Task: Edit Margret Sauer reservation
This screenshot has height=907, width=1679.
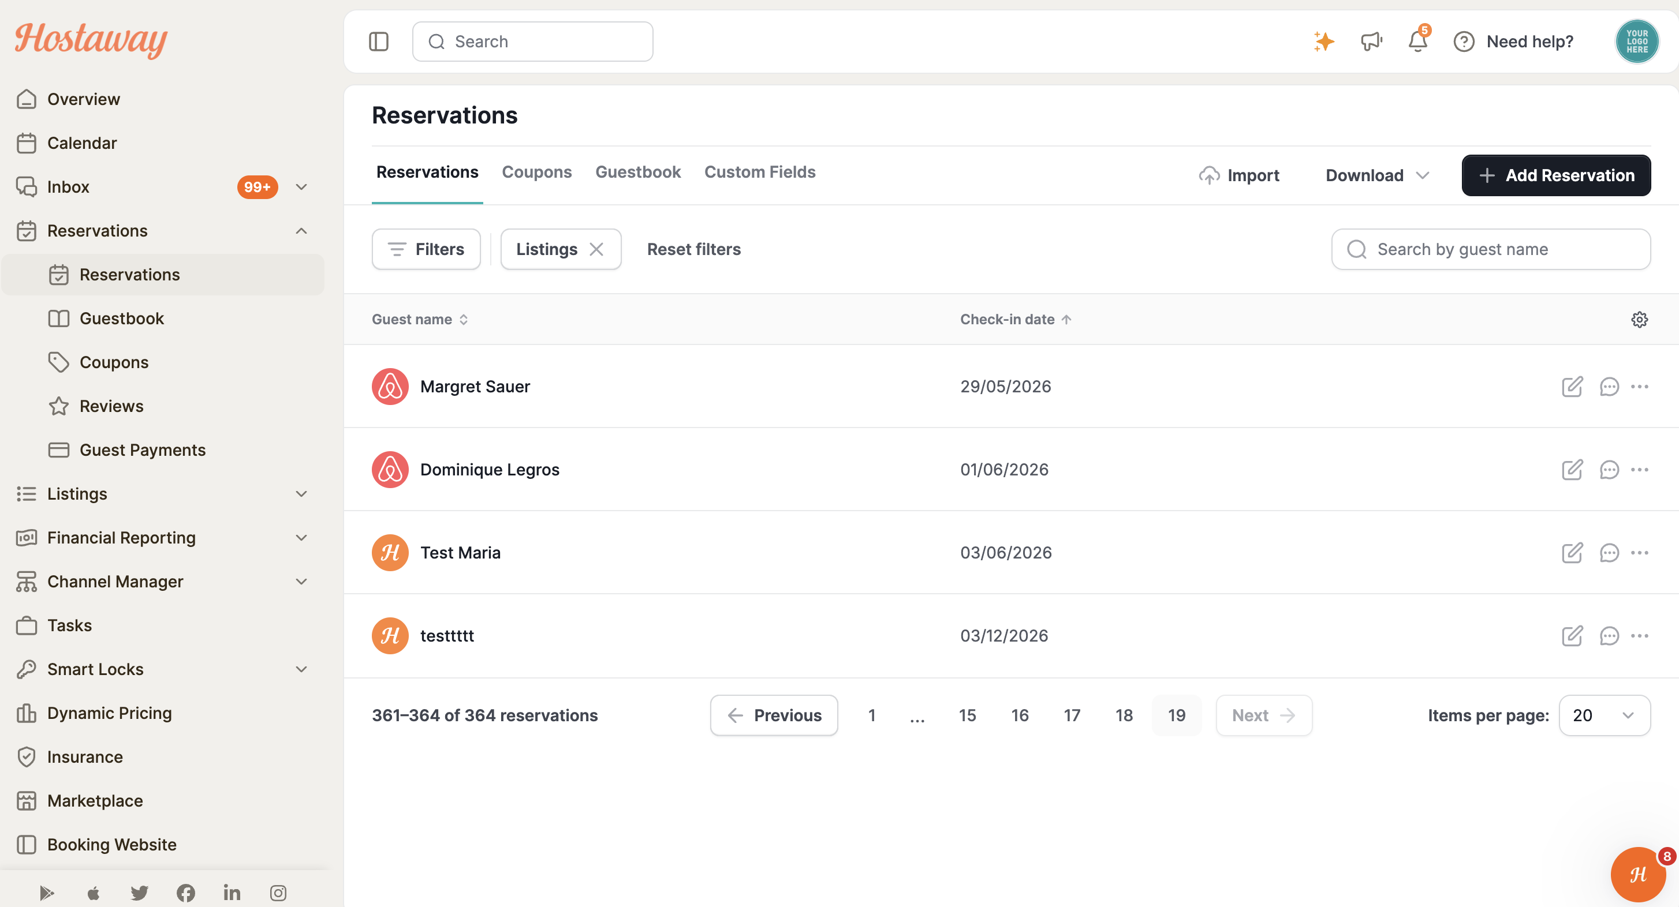Action: pos(1572,386)
